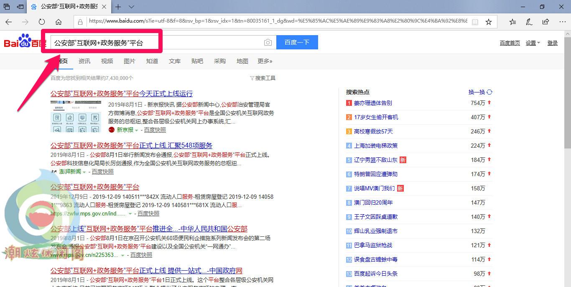
Task: Open hot search 说唱MV澳门我们
Action: click(x=375, y=188)
